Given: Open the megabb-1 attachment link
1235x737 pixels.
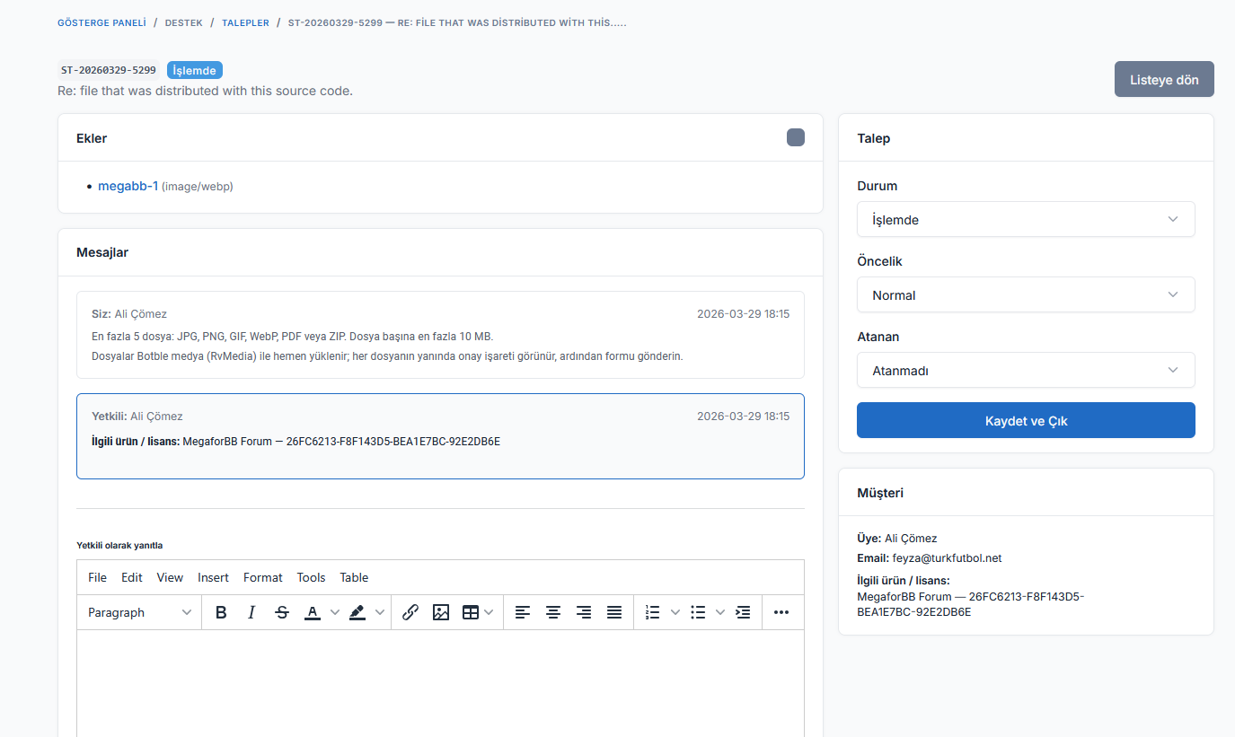Looking at the screenshot, I should click(x=128, y=186).
